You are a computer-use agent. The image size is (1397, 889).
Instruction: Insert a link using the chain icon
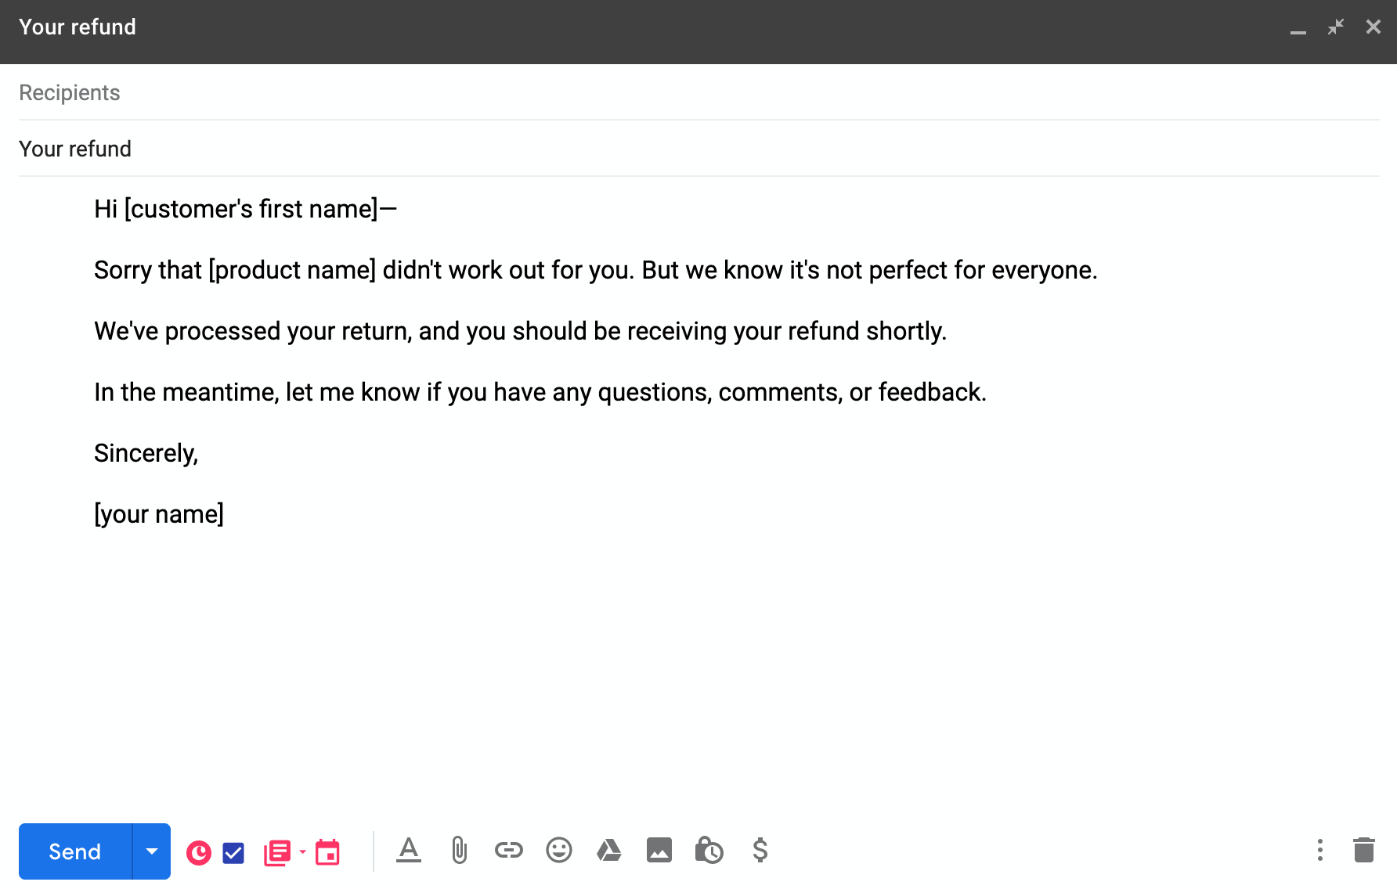pyautogui.click(x=509, y=850)
